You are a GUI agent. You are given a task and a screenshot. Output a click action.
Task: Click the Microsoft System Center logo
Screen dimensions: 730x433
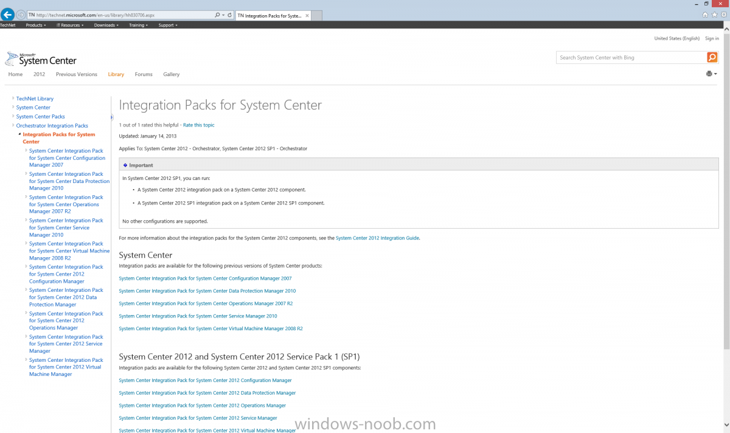41,59
